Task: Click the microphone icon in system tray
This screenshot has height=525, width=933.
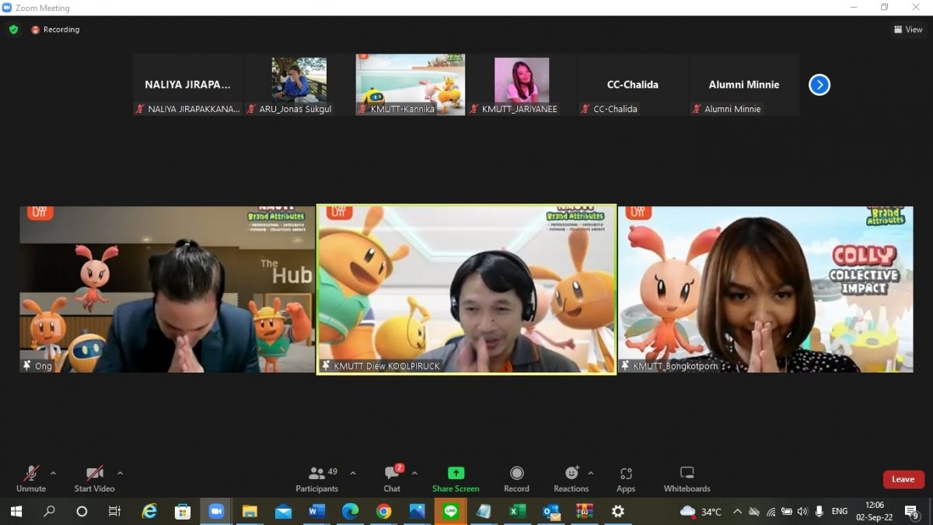Action: point(819,511)
